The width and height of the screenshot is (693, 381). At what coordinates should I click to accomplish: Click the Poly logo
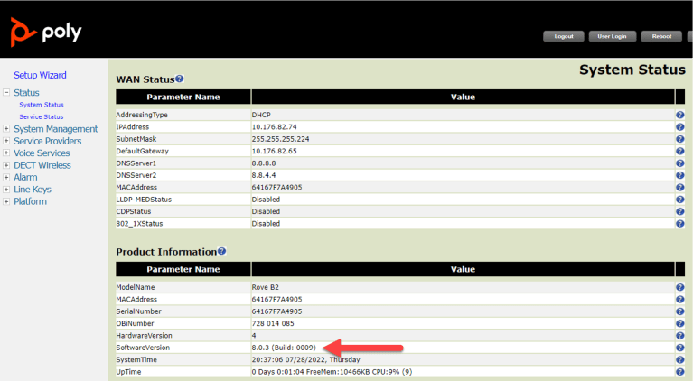coord(46,32)
